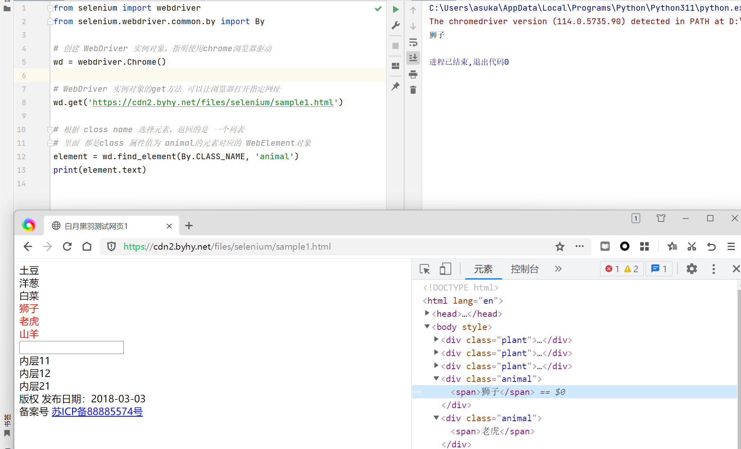Collapse the animal div containing 狮子
Image resolution: width=741 pixels, height=449 pixels.
coord(436,379)
